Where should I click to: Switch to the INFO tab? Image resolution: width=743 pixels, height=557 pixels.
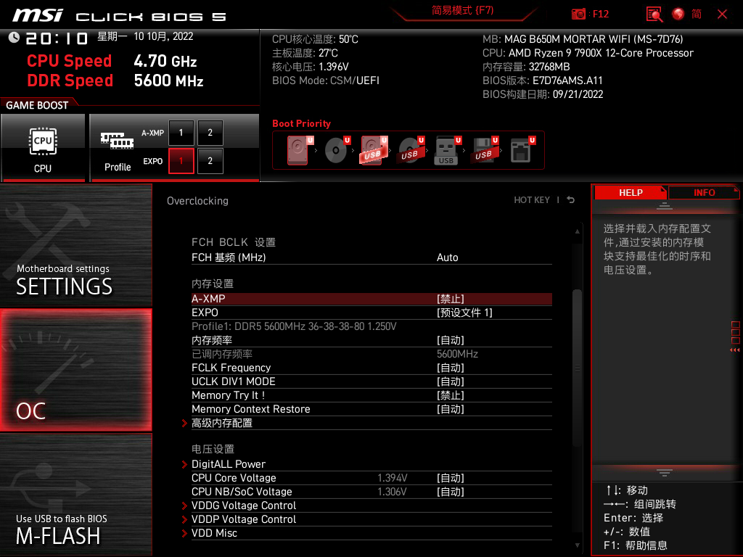click(704, 193)
